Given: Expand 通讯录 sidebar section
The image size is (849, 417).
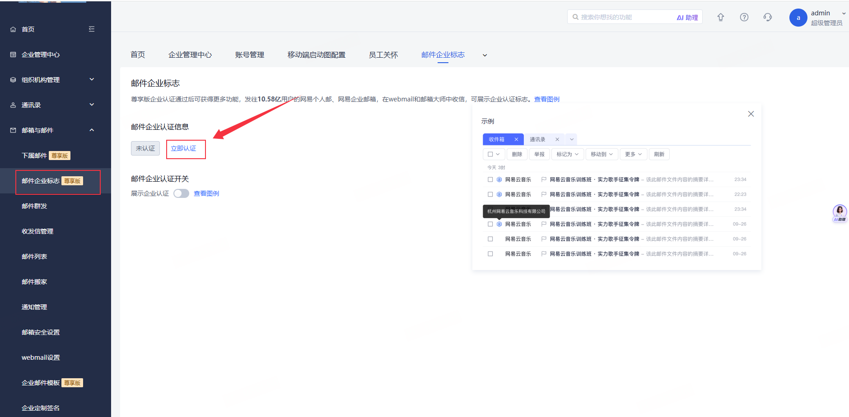Looking at the screenshot, I should point(92,105).
